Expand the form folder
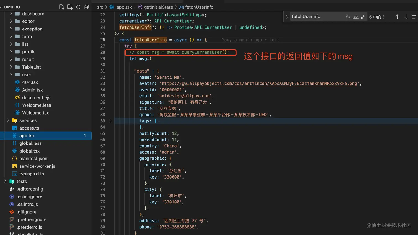The height and width of the screenshot is (235, 418). point(11,37)
